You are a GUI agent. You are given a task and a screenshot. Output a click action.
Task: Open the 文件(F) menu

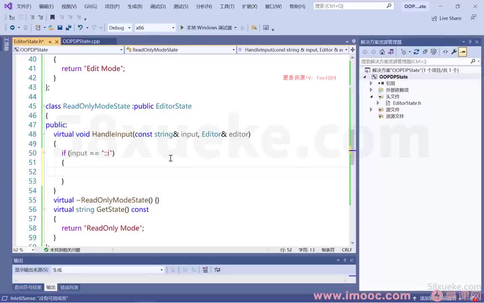(x=24, y=6)
